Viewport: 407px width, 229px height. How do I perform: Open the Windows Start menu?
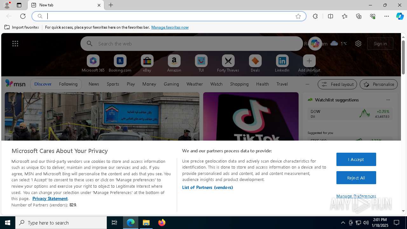click(x=8, y=223)
